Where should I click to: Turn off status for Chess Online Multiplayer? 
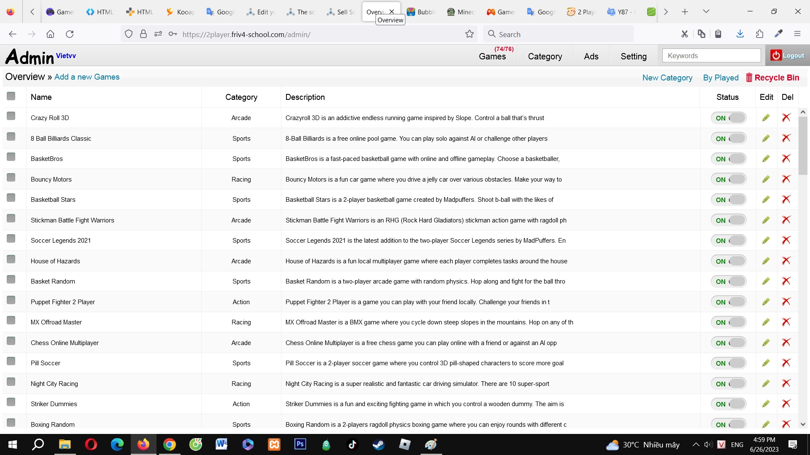tap(729, 343)
